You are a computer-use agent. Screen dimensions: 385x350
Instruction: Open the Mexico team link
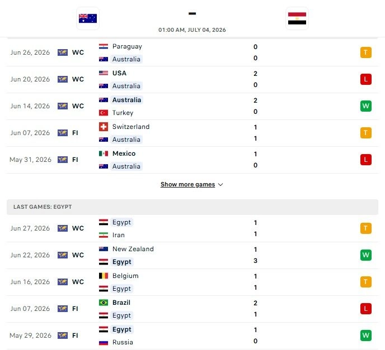coord(124,154)
